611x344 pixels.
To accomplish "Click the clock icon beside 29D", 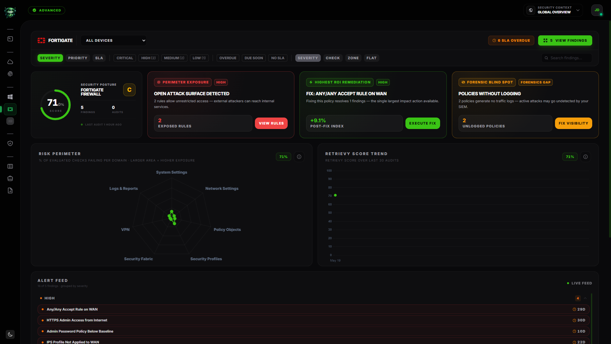I will 574,309.
